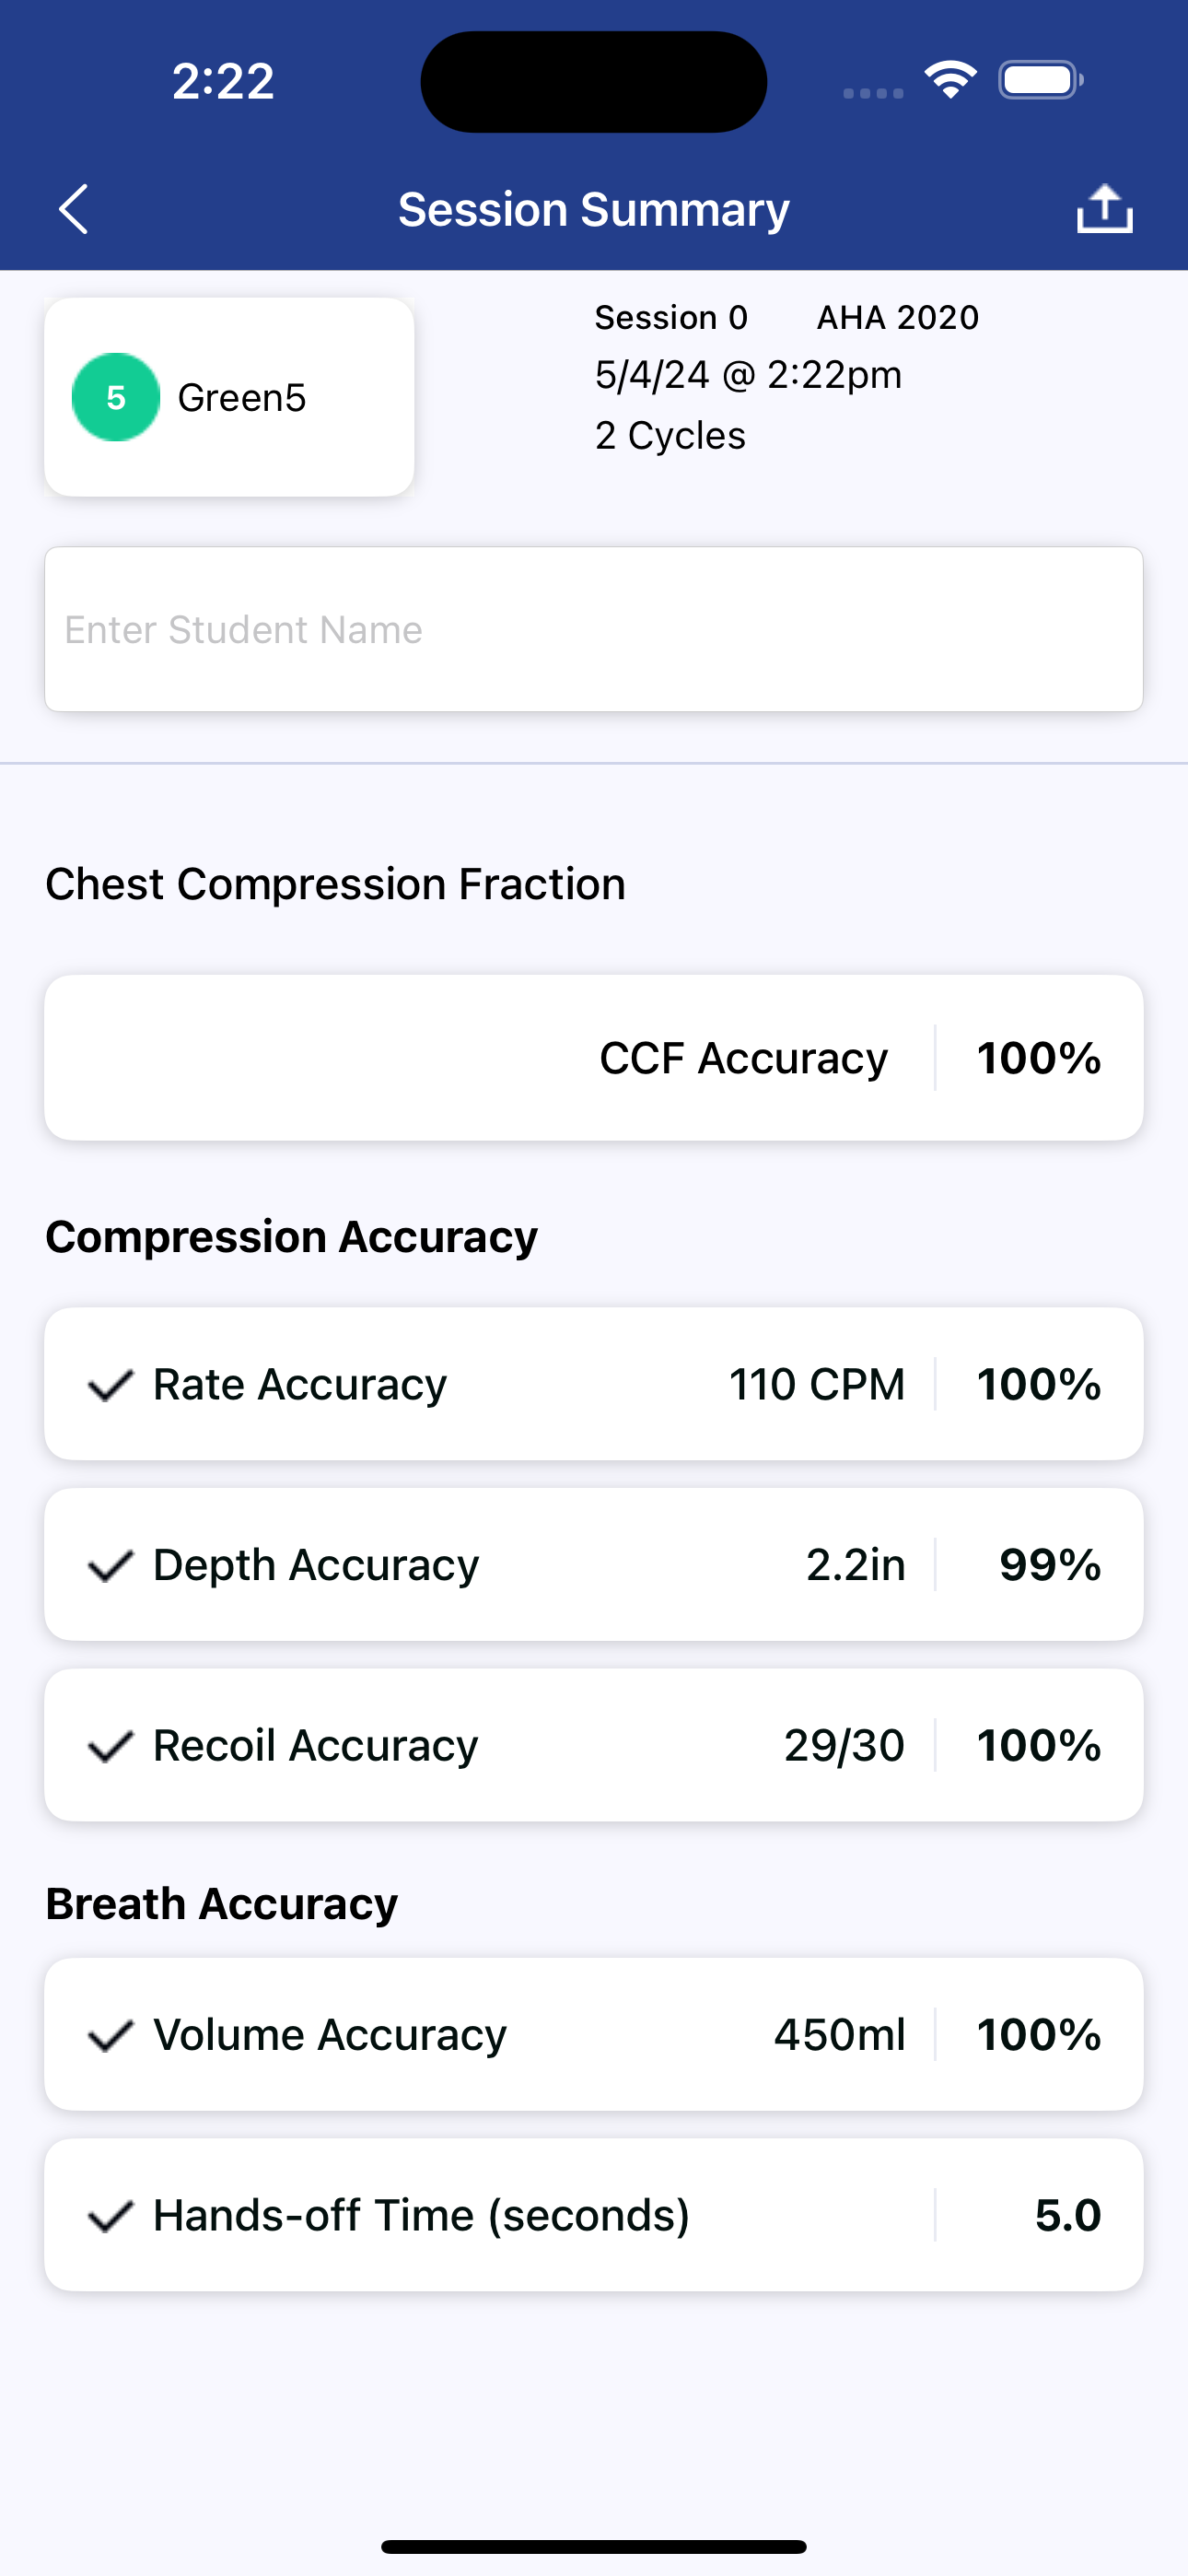Click the Enter Student Name field
This screenshot has width=1188, height=2576.
click(x=594, y=629)
